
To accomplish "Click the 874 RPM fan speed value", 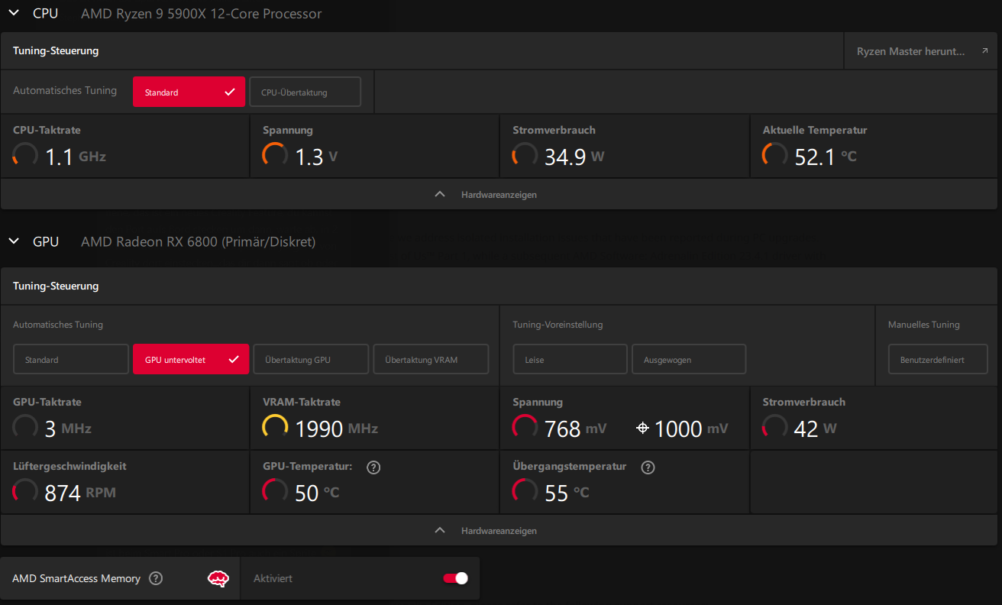I will 80,493.
